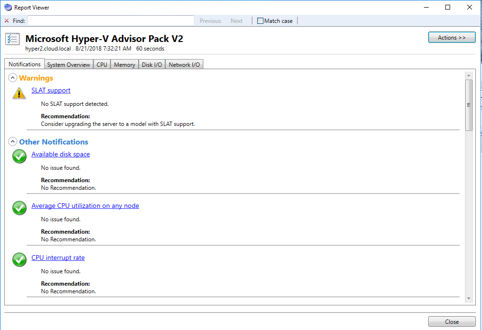Switch to the Network I/O tab

184,65
